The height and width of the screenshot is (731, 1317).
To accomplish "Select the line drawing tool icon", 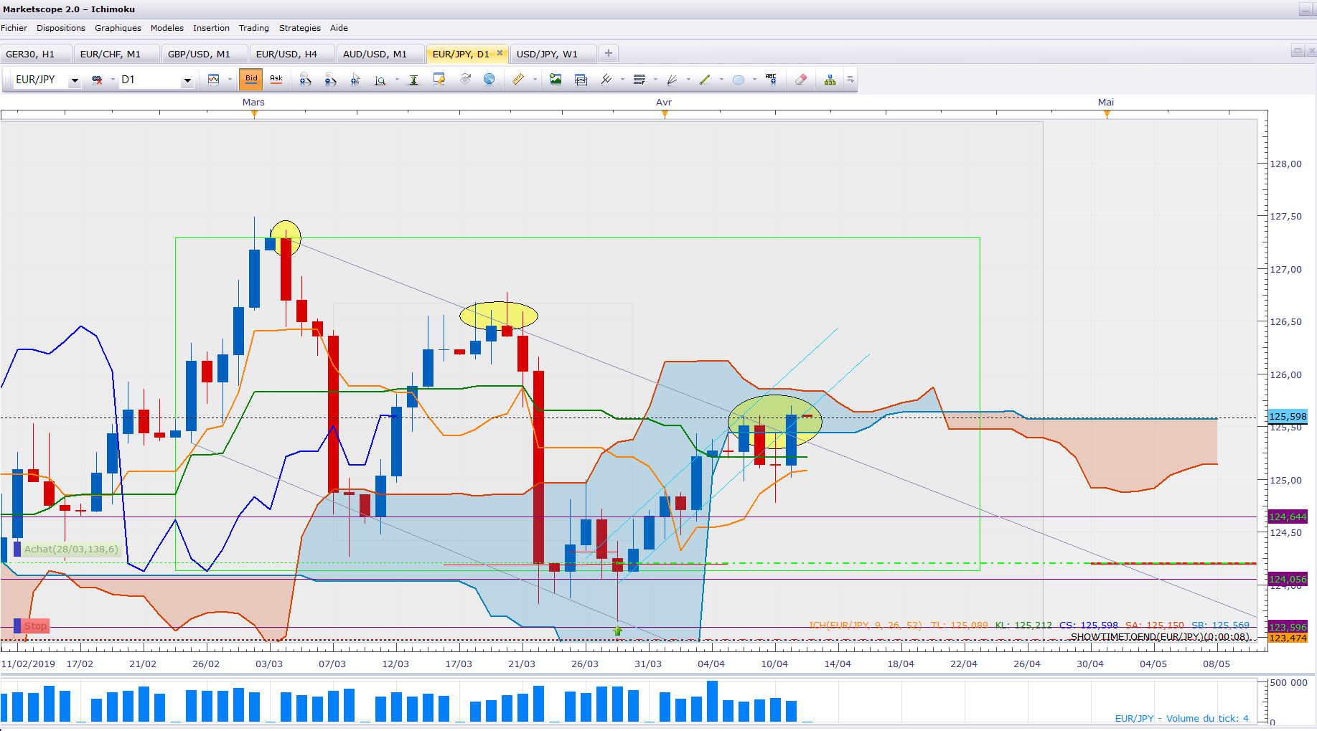I will [606, 80].
